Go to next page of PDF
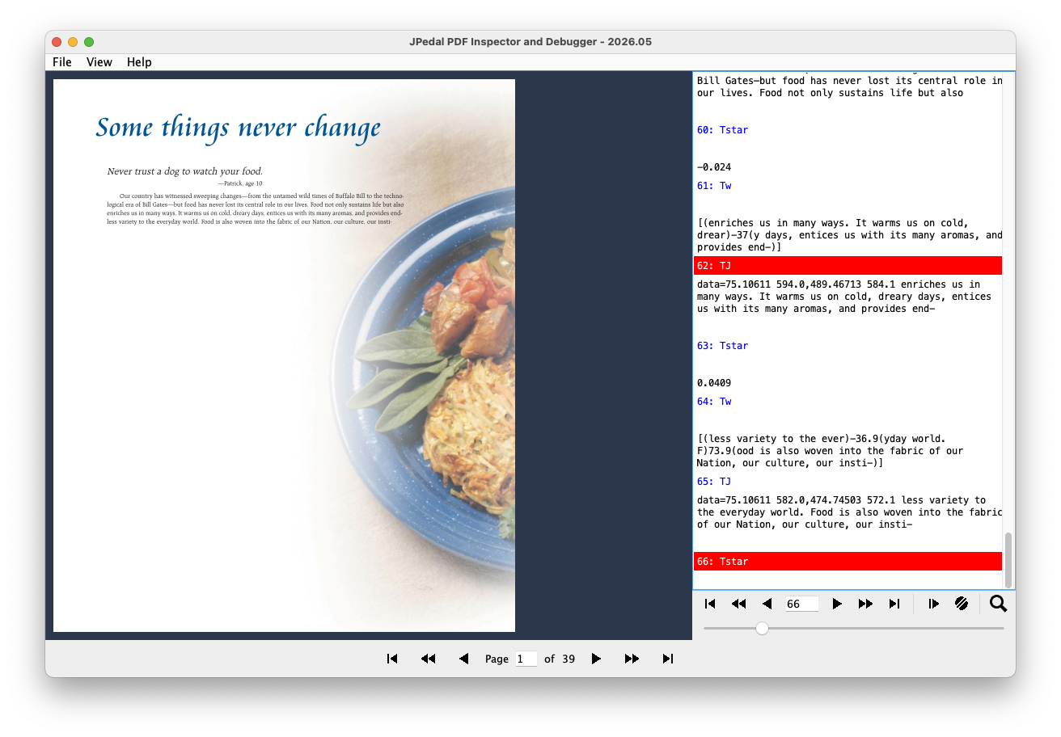1061x737 pixels. 596,659
